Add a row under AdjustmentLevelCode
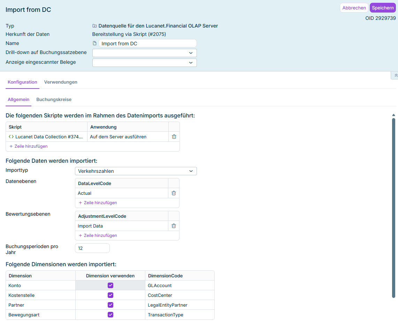Screen dimensions: 398x323 coord(98,236)
